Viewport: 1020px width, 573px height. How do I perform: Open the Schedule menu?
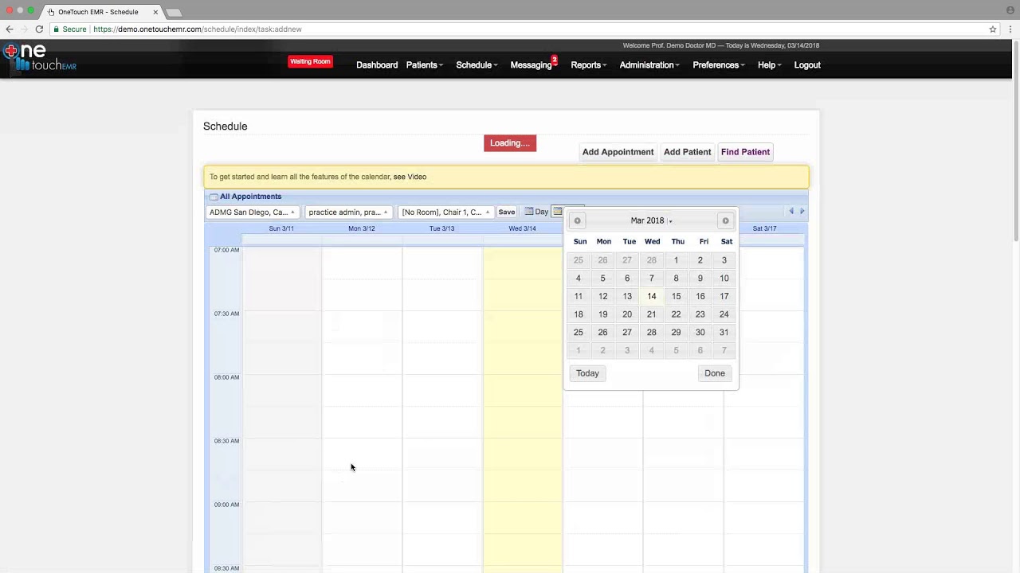point(477,65)
